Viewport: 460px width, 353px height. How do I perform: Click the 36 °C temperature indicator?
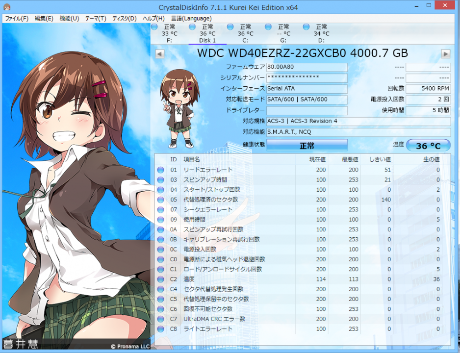(x=428, y=146)
